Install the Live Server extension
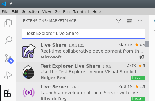The image size is (155, 101). pos(138,99)
